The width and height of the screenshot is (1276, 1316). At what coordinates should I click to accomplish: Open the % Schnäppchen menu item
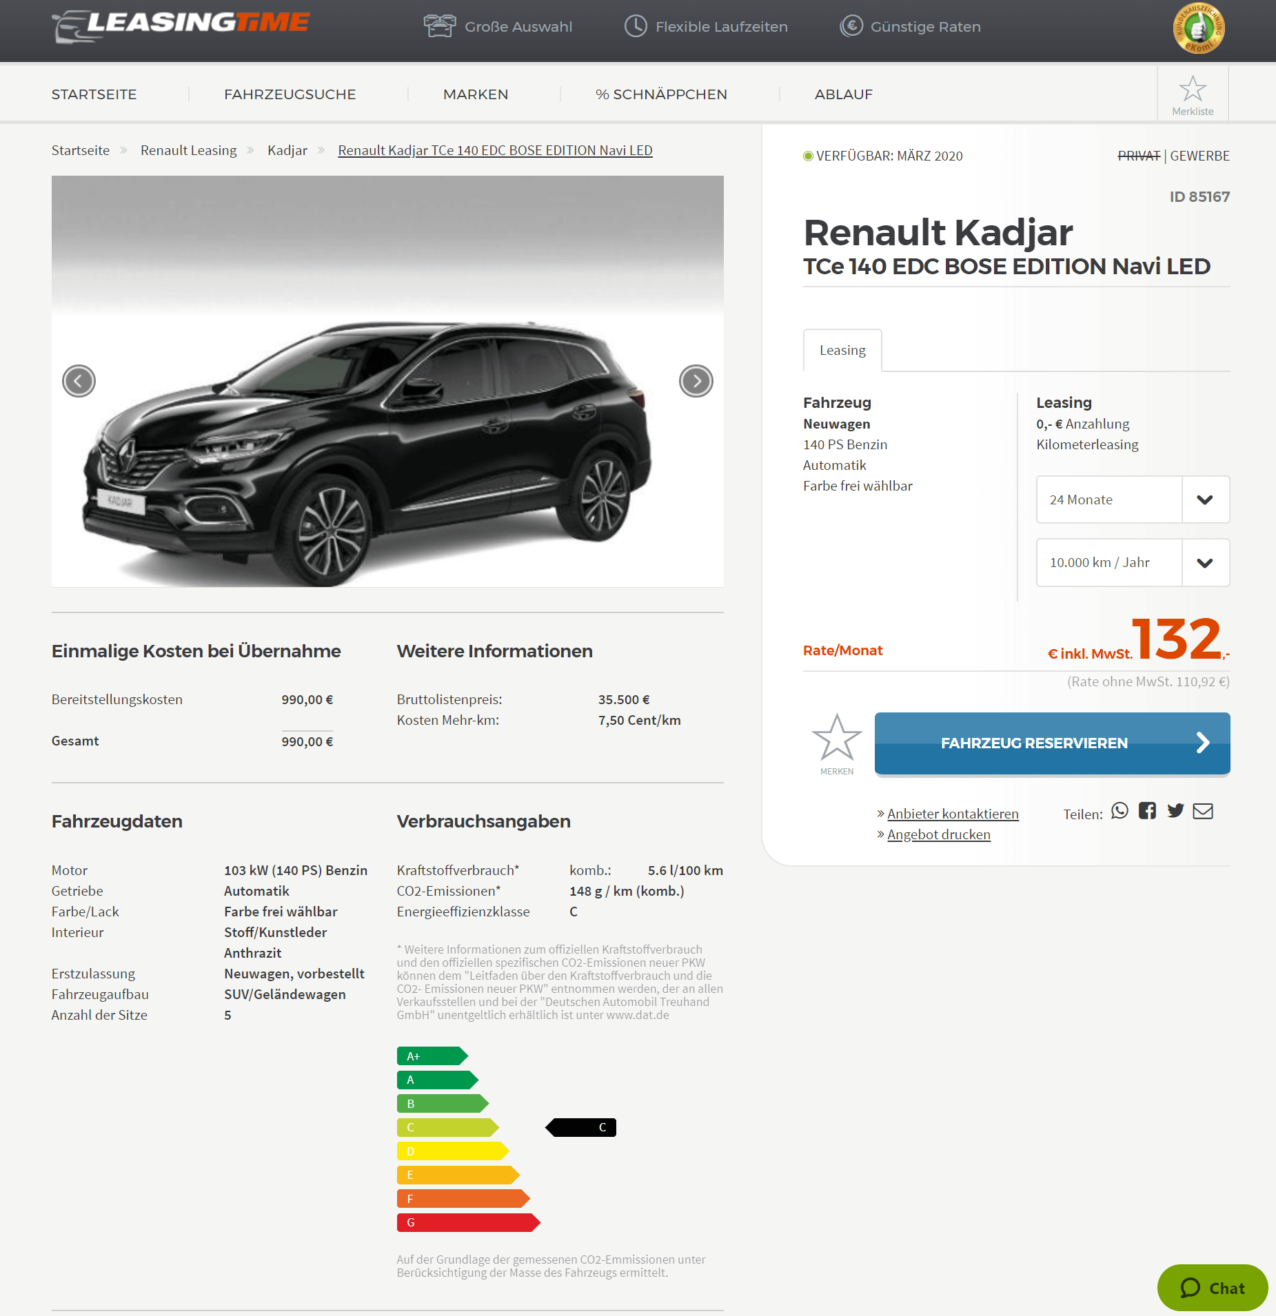tap(661, 94)
